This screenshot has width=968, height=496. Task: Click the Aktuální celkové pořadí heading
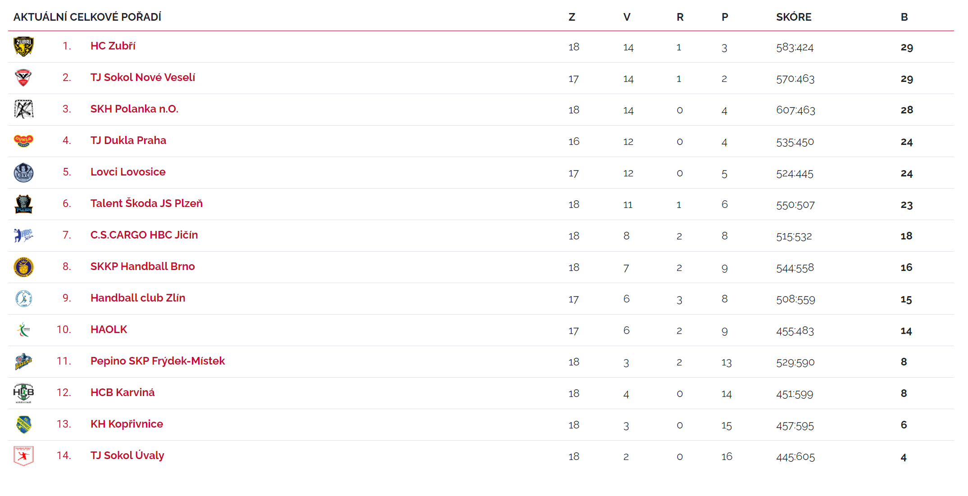click(87, 17)
